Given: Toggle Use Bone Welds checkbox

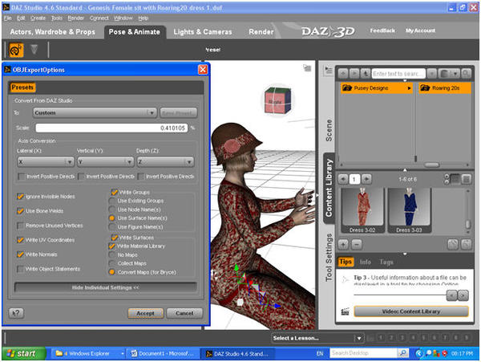Looking at the screenshot, I should pos(20,211).
